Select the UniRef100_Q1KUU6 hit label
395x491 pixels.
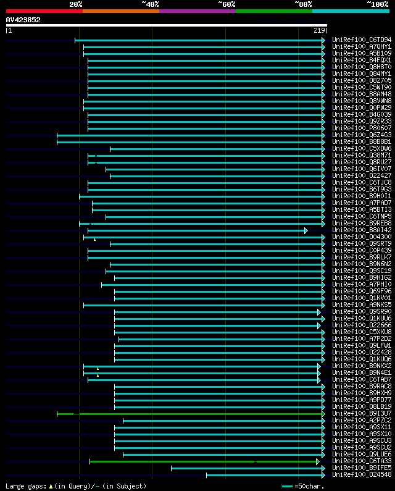(362, 319)
